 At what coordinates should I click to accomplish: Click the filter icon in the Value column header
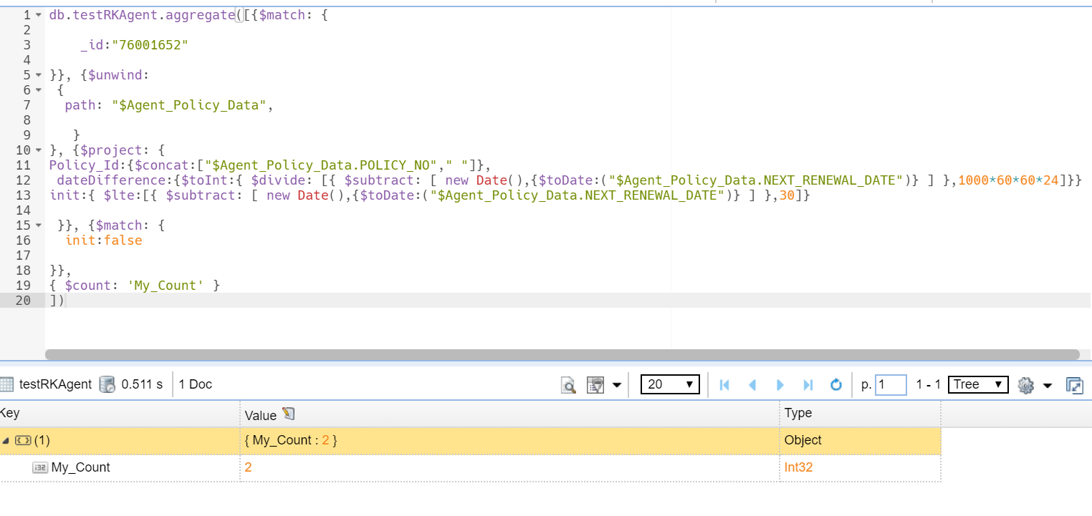[288, 413]
